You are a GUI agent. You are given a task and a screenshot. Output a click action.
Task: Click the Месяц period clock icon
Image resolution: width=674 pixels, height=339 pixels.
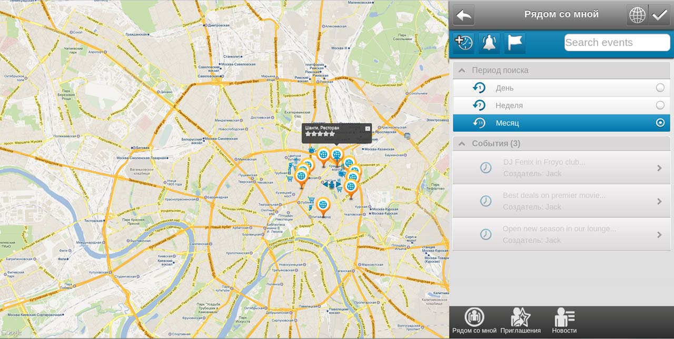[479, 123]
